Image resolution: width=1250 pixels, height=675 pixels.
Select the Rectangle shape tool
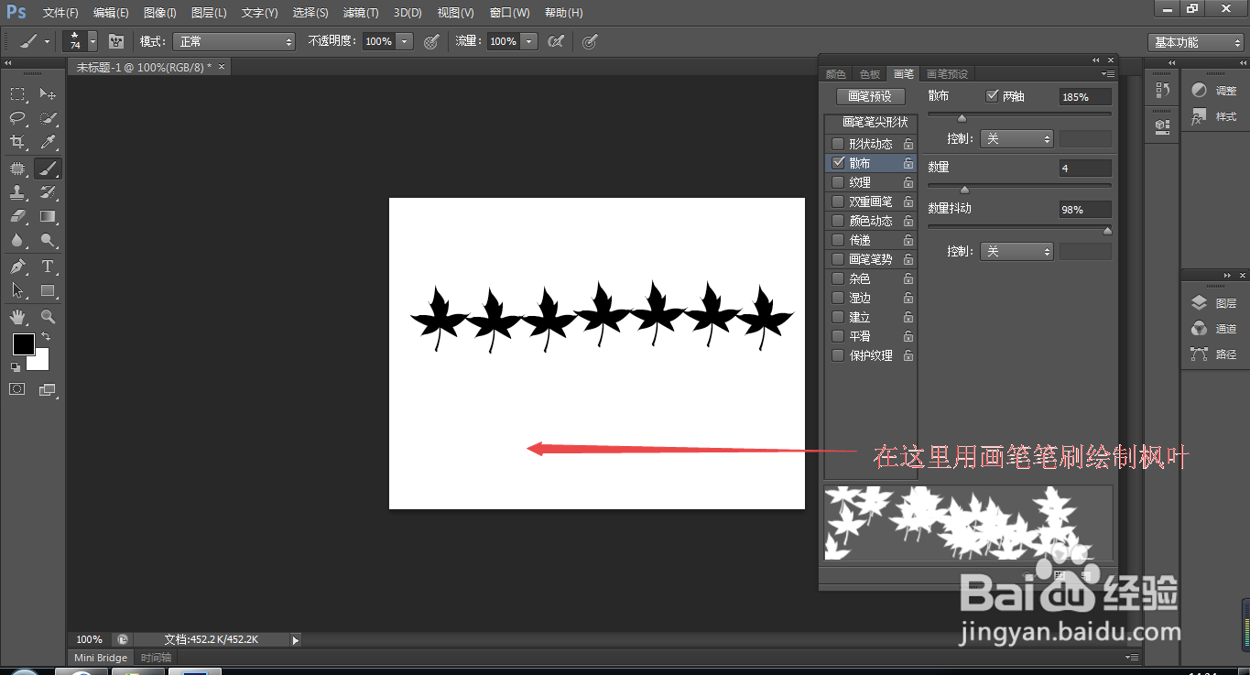tap(48, 290)
